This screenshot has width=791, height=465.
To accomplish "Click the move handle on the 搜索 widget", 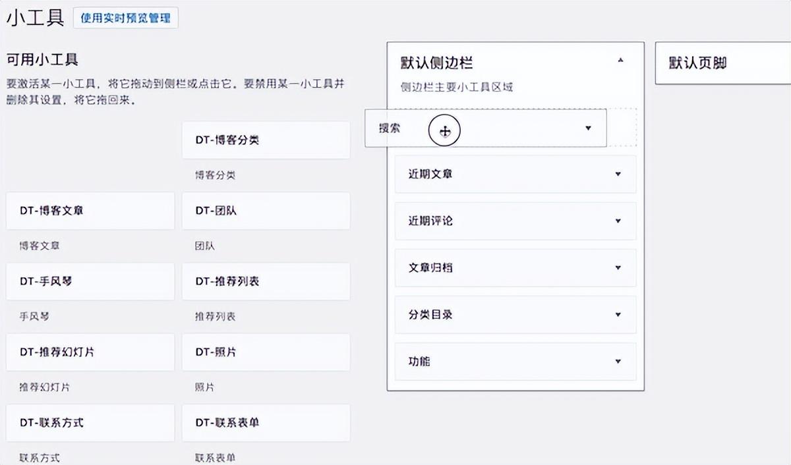I will [x=445, y=130].
